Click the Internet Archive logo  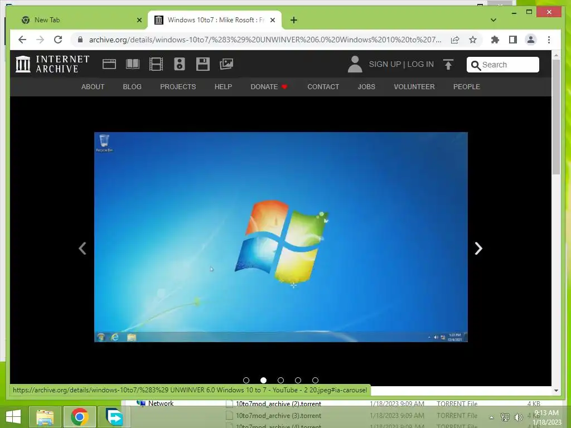pyautogui.click(x=52, y=64)
